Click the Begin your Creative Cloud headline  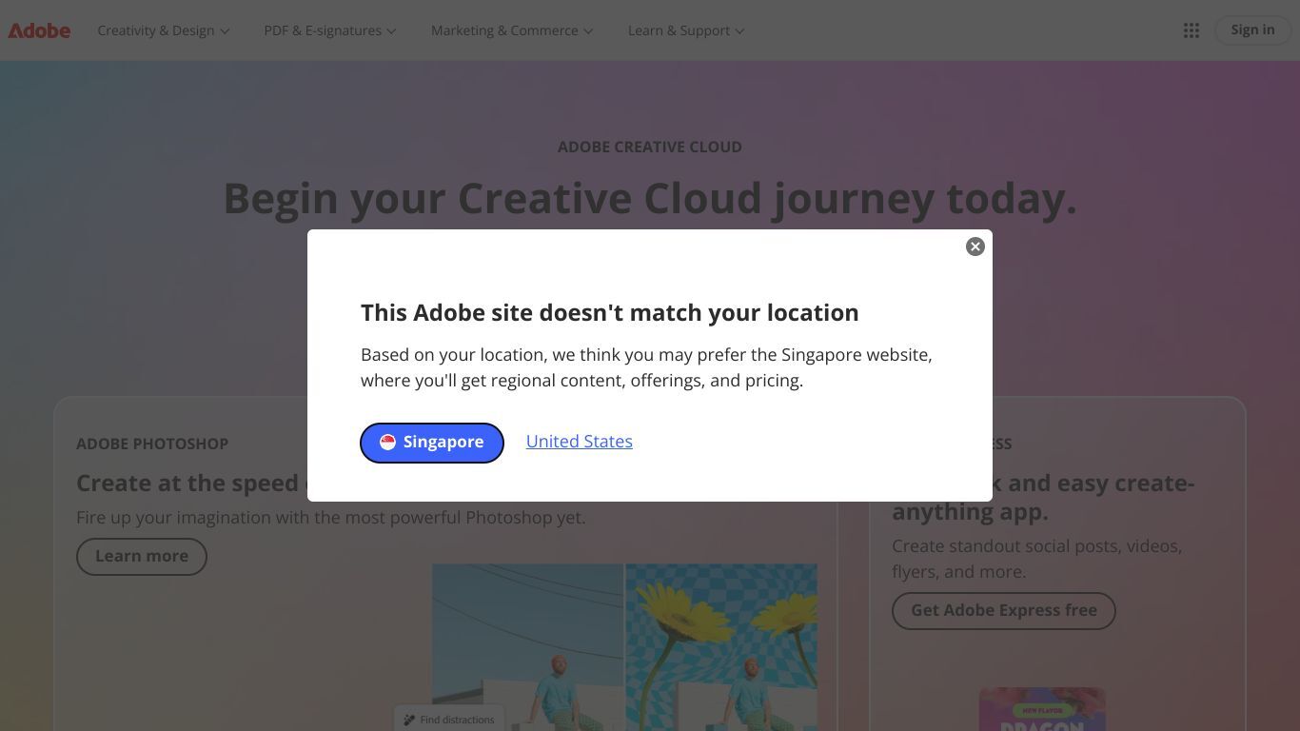(650, 198)
